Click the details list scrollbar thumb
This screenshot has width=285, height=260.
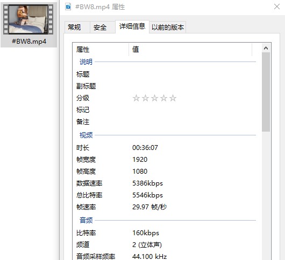(266, 92)
